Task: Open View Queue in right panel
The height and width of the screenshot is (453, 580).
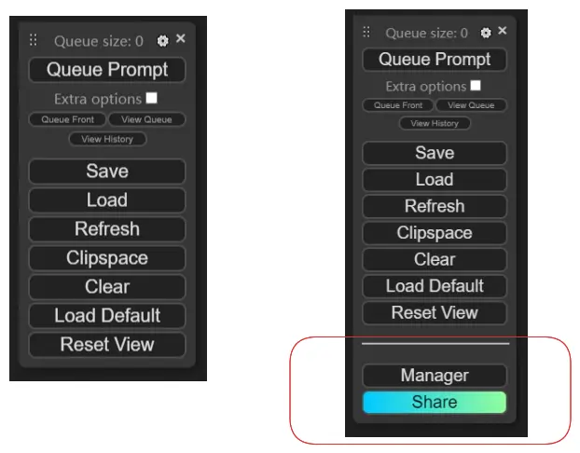Action: 471,105
